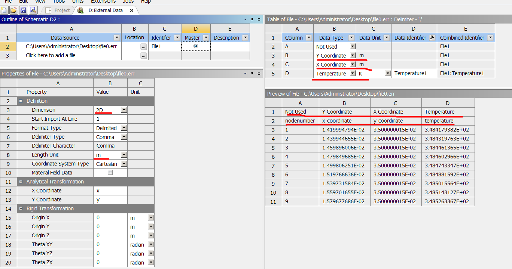This screenshot has width=512, height=269.
Task: Click the Save As toolbar icon
Action: (x=33, y=10)
